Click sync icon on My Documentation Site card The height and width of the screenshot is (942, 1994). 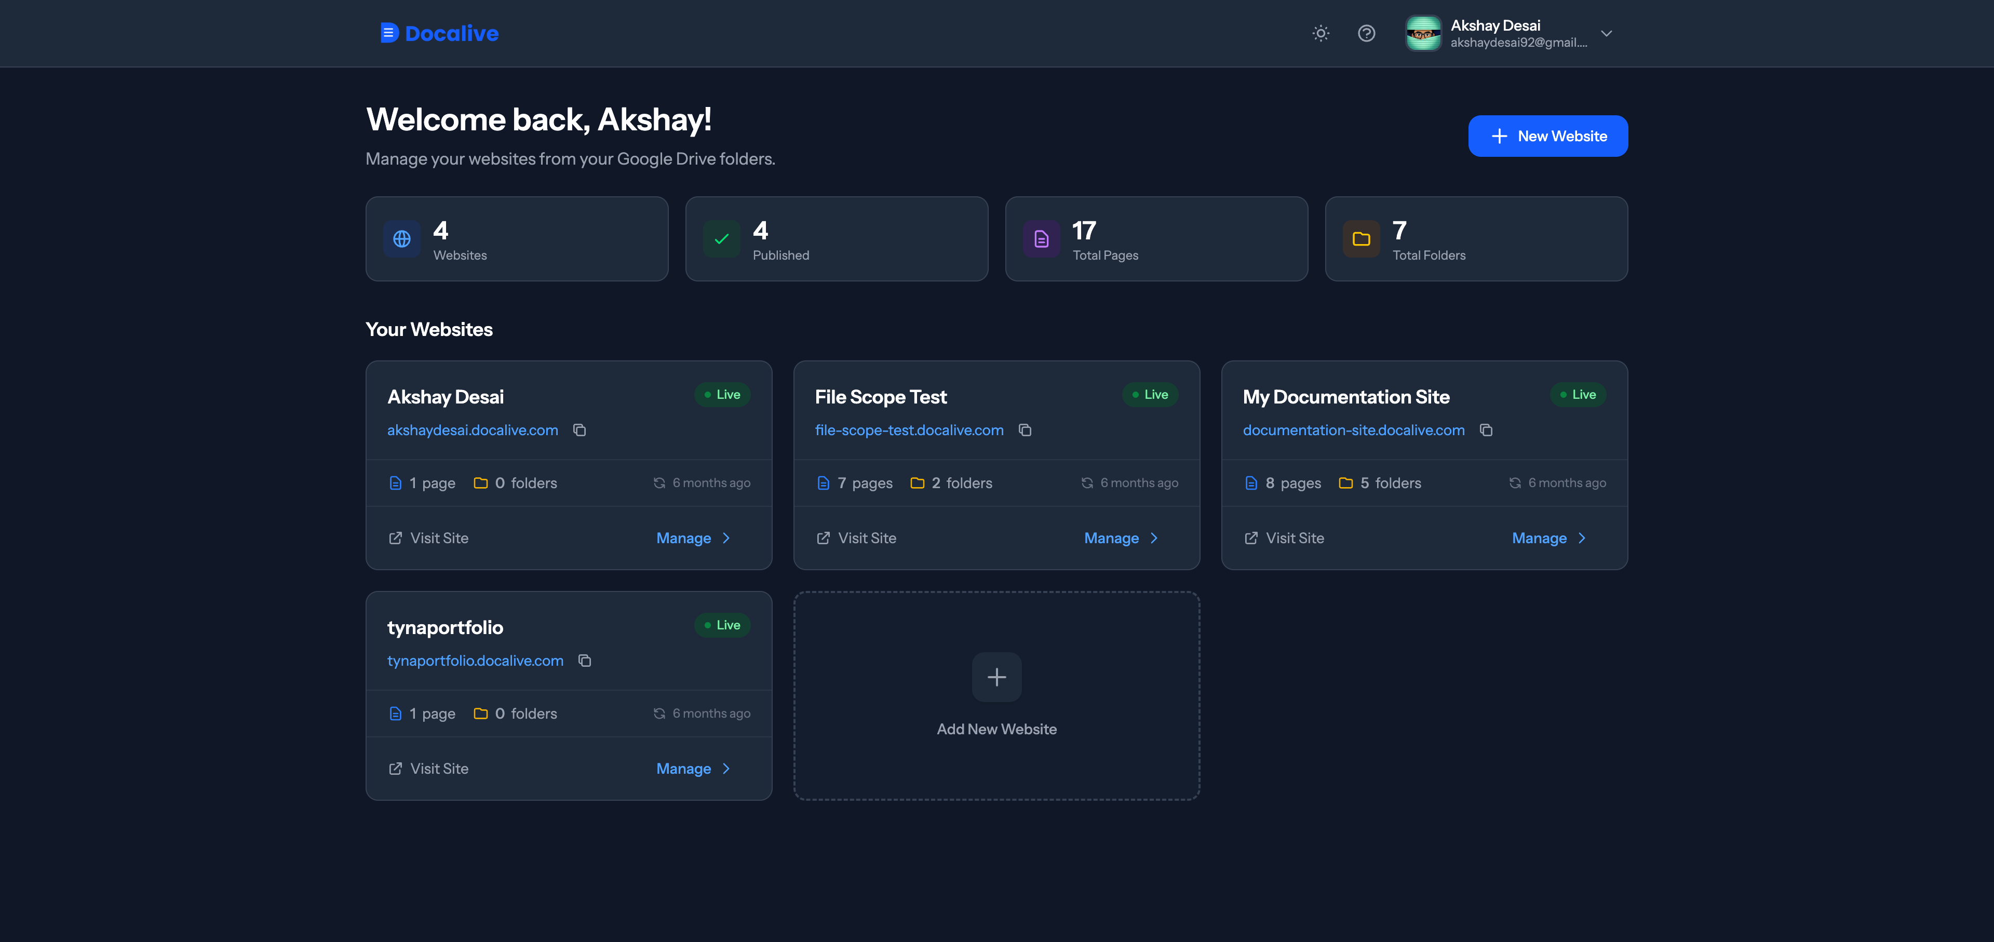(x=1515, y=483)
